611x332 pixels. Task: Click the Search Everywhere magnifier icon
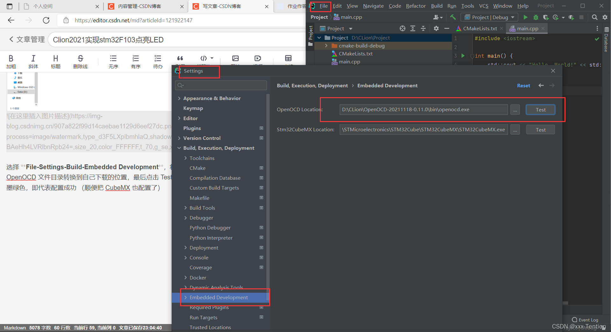point(594,17)
